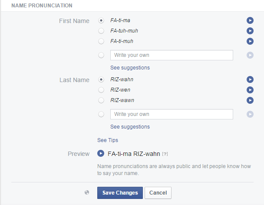The width and height of the screenshot is (264, 205).
Task: Click the globe privacy icon
Action: point(87,192)
